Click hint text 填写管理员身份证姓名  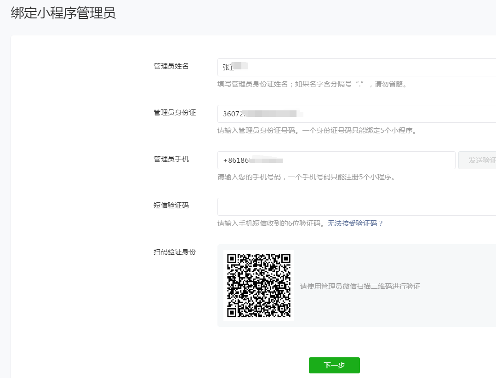click(253, 84)
